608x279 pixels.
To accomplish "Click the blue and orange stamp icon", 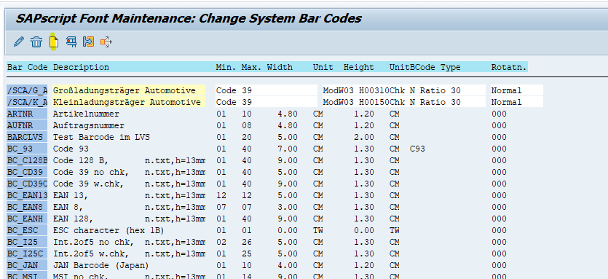I will 88,42.
